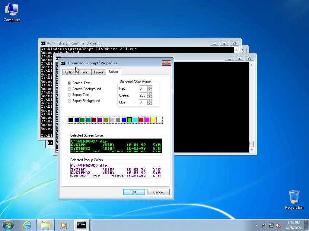Screen dimensions: 309x231
Task: Click the Blue value input field
Action: click(143, 102)
